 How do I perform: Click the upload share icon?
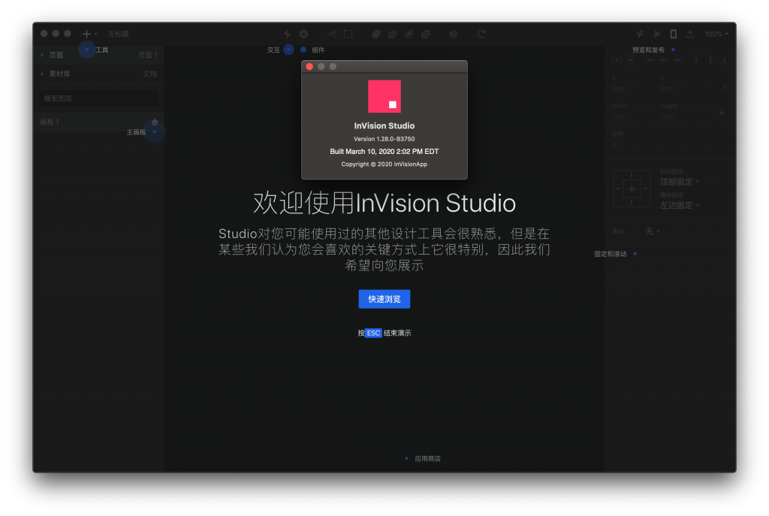[x=690, y=34]
